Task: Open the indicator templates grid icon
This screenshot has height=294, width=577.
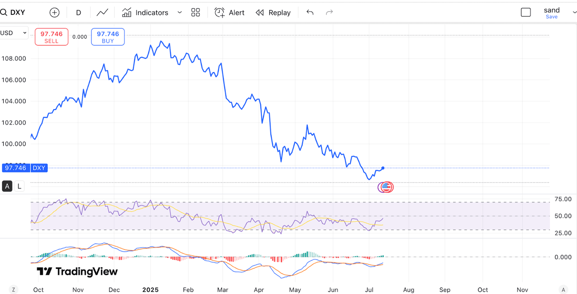Action: click(x=196, y=13)
